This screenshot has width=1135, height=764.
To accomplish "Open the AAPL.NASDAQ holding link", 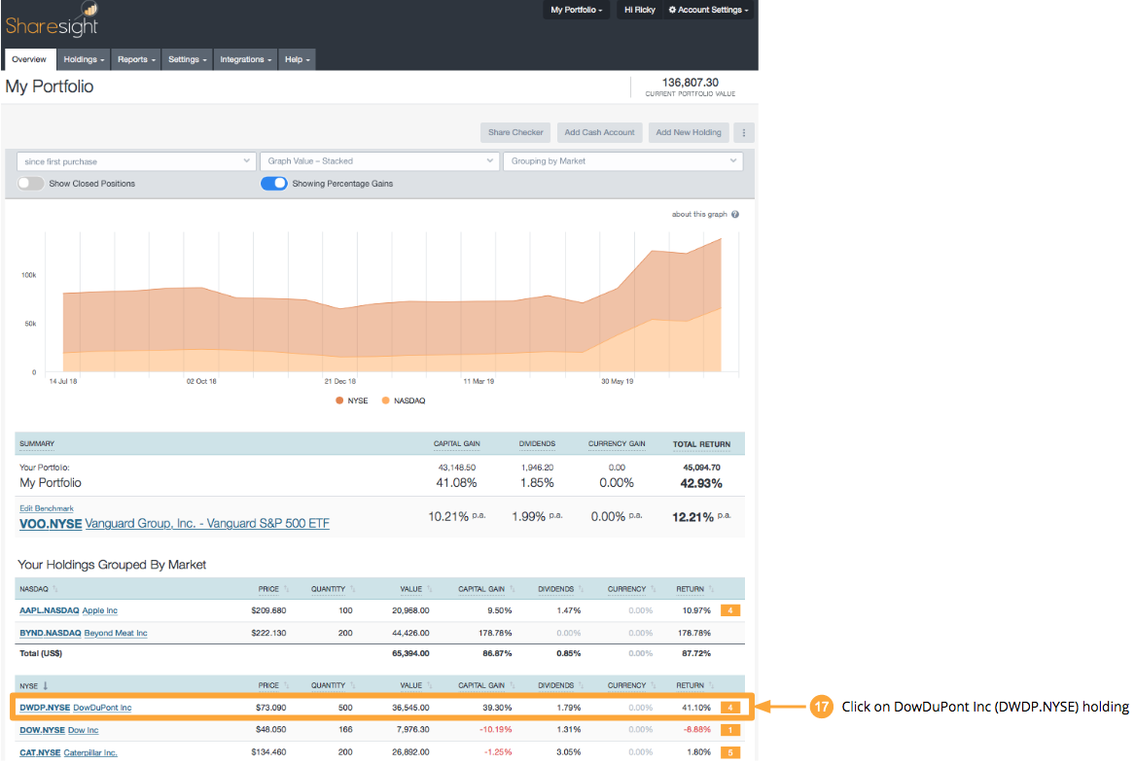I will tap(50, 610).
